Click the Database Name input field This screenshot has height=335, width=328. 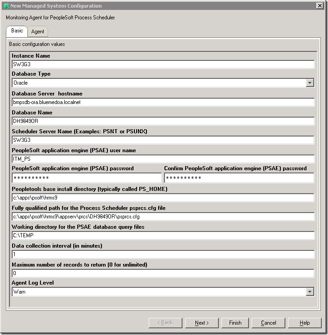point(163,121)
